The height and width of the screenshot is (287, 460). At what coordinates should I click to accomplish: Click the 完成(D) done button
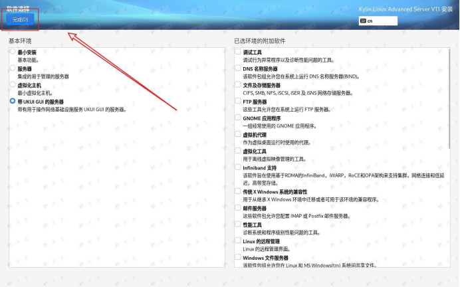[20, 20]
